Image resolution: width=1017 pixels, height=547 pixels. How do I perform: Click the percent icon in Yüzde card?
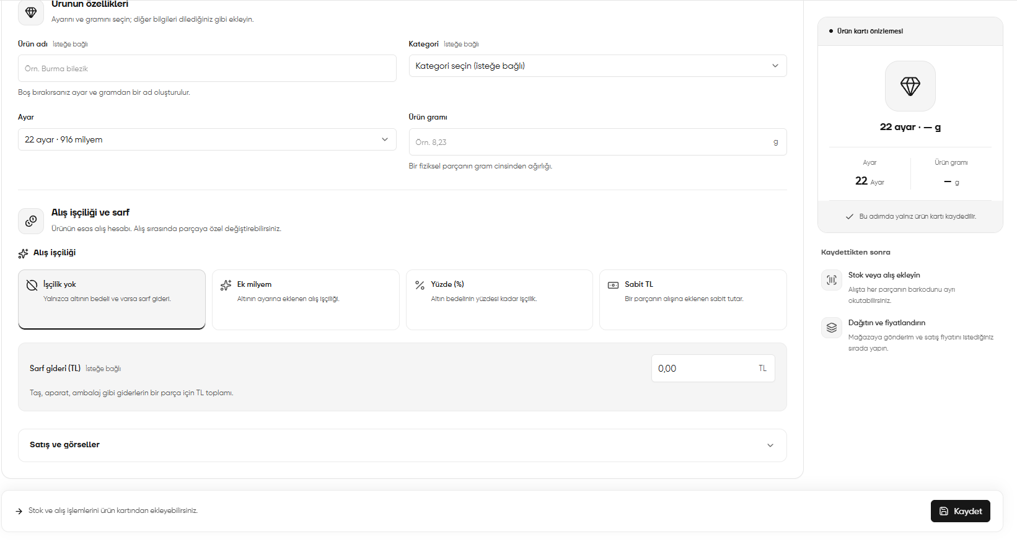pyautogui.click(x=420, y=285)
